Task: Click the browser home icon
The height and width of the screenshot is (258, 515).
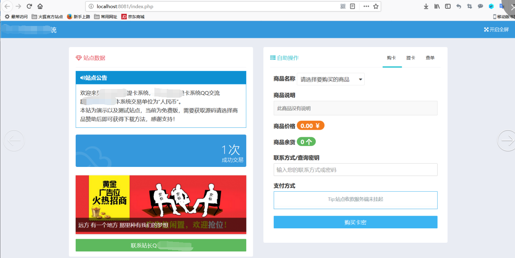Action: [40, 6]
